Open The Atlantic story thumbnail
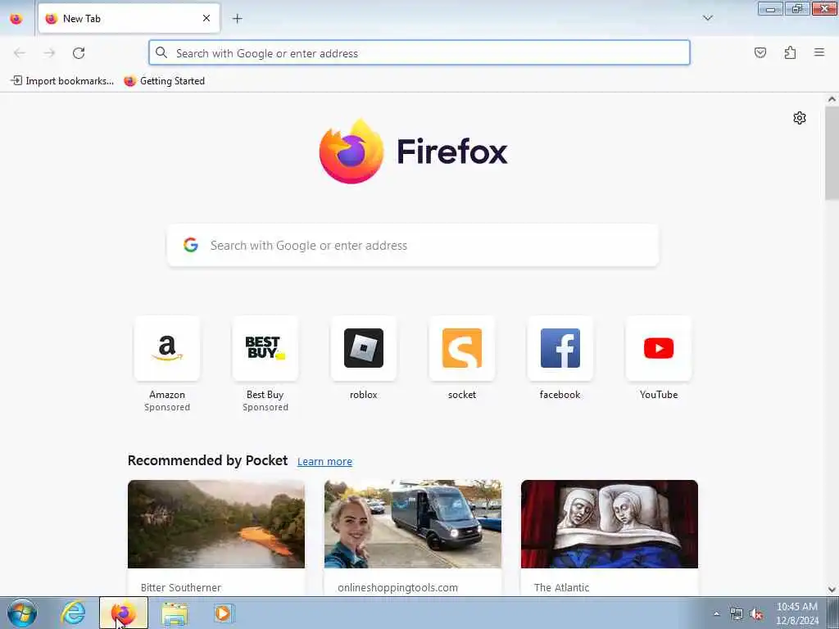The image size is (839, 629). click(610, 524)
